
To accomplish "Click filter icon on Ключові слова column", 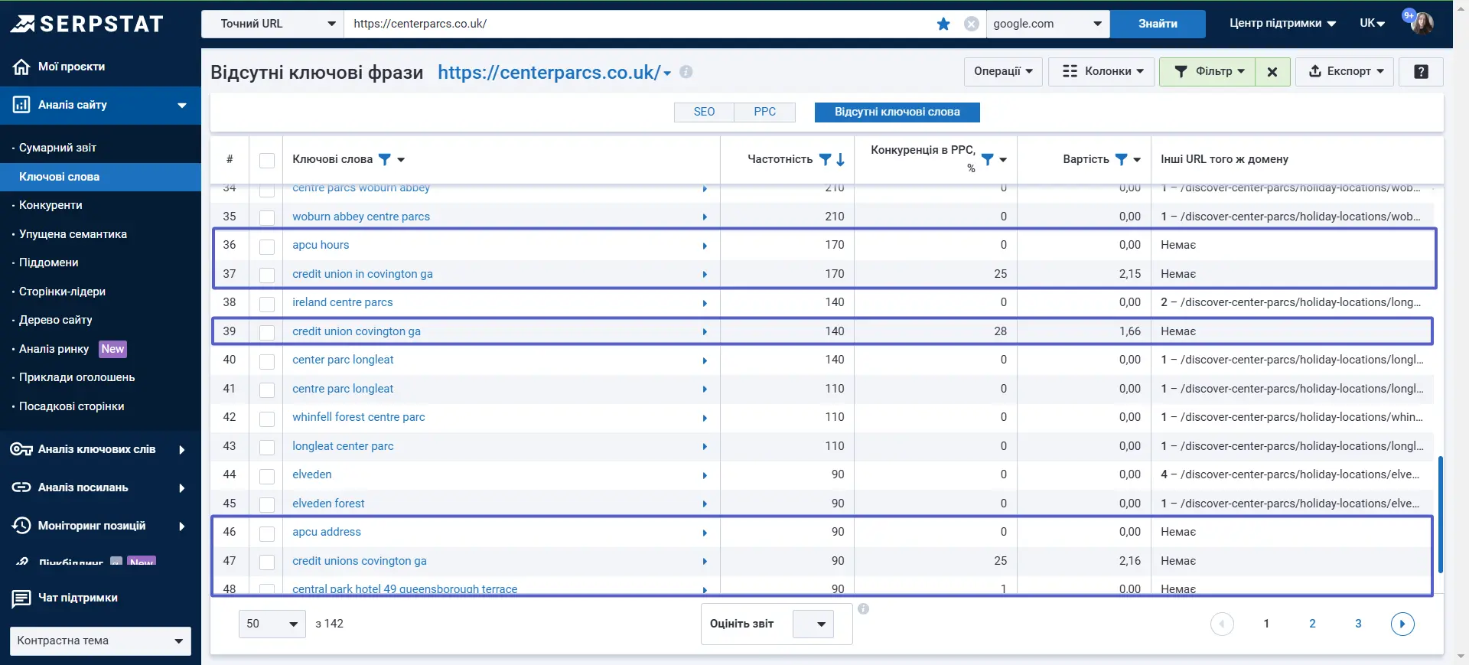I will click(385, 159).
